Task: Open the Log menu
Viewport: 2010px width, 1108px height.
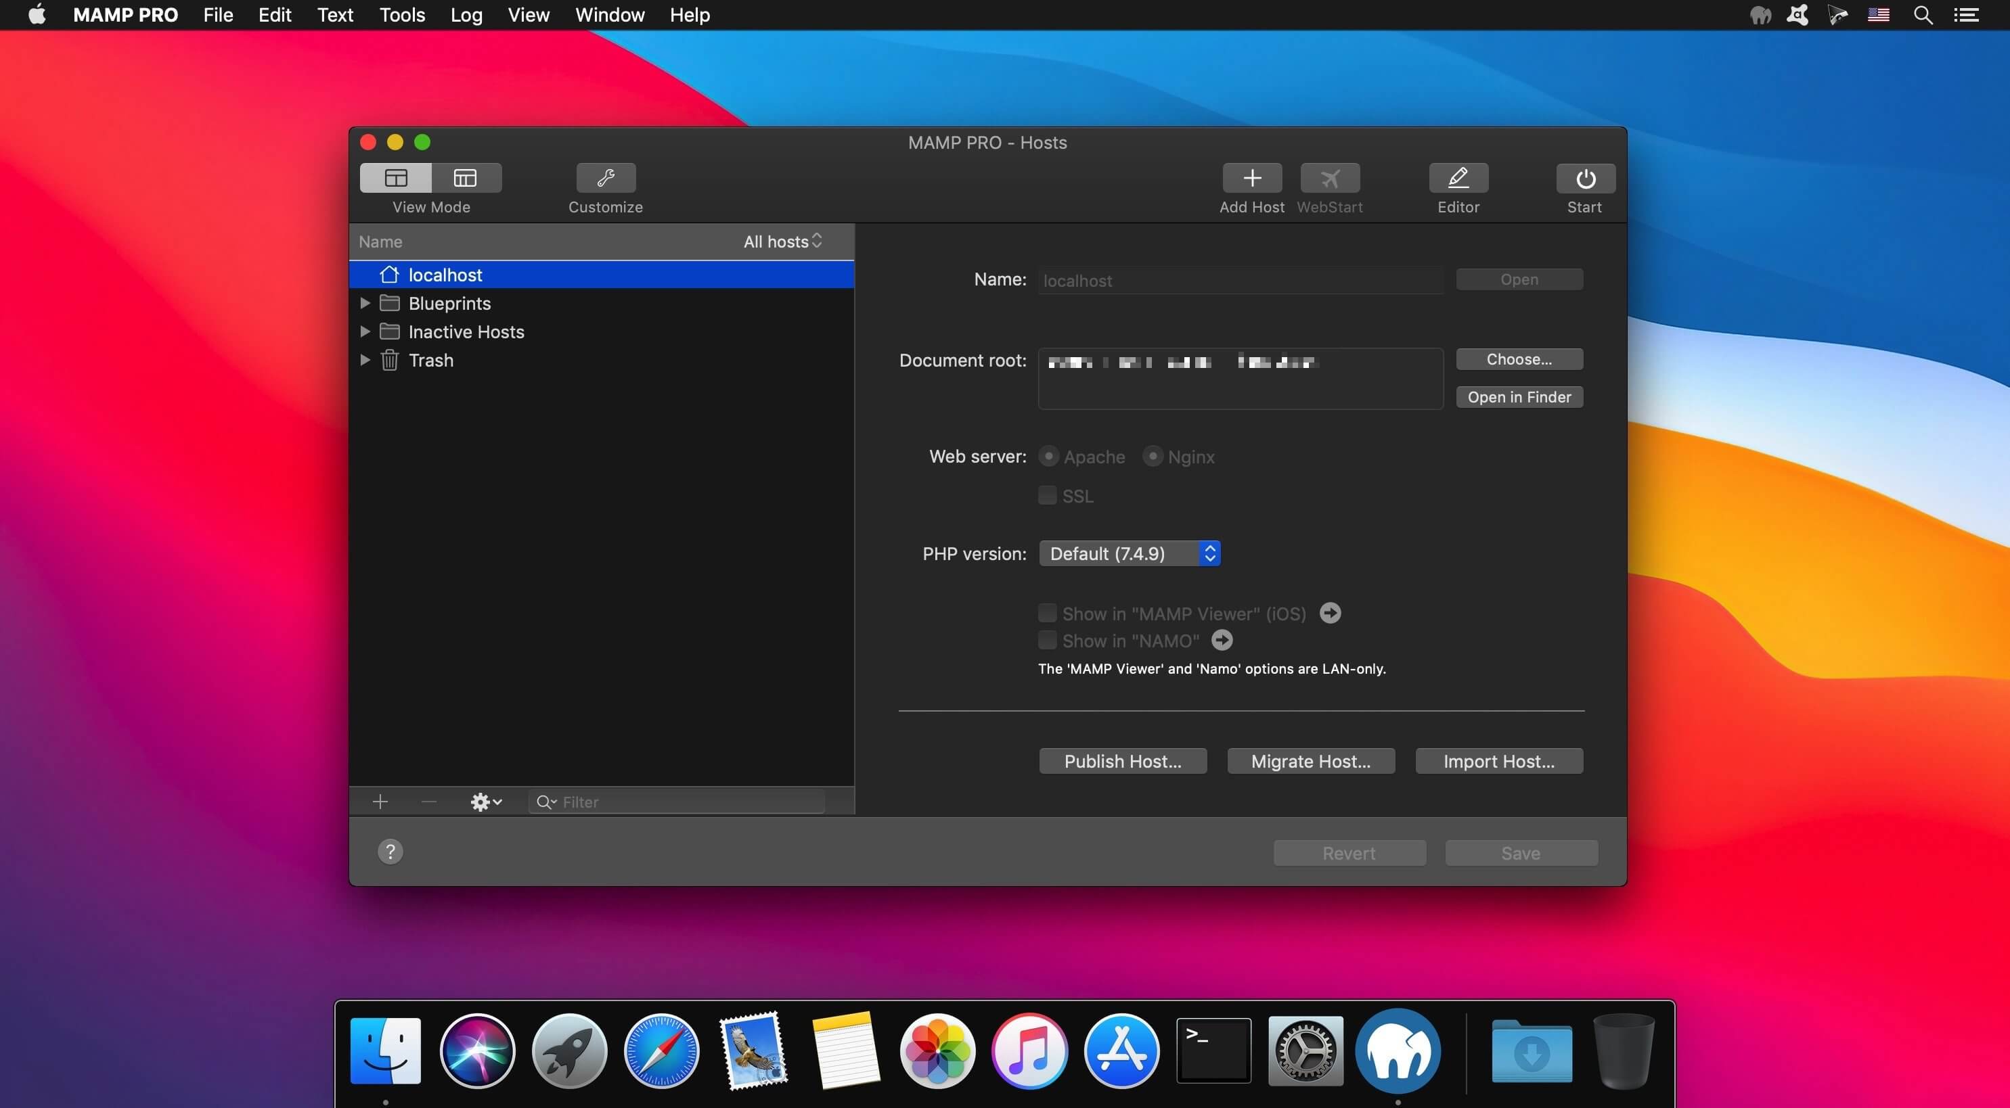Action: (466, 15)
